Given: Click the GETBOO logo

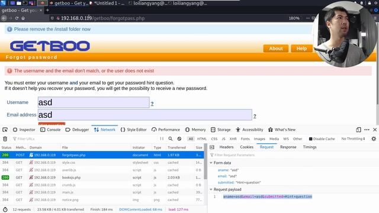Looking at the screenshot, I should [x=50, y=46].
